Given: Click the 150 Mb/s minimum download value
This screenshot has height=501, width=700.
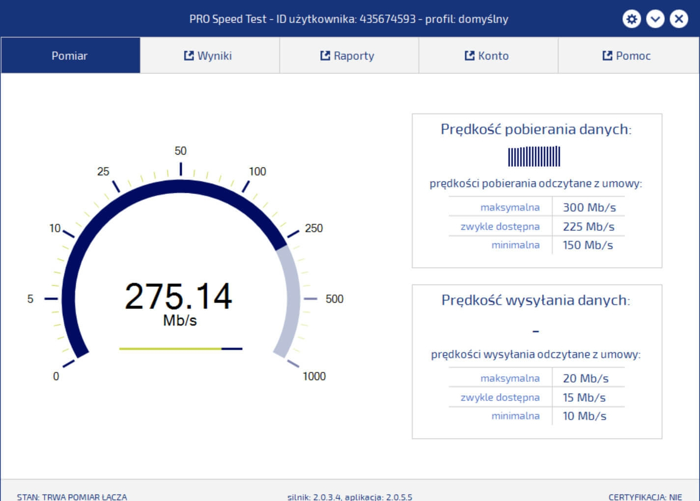Looking at the screenshot, I should tap(588, 245).
